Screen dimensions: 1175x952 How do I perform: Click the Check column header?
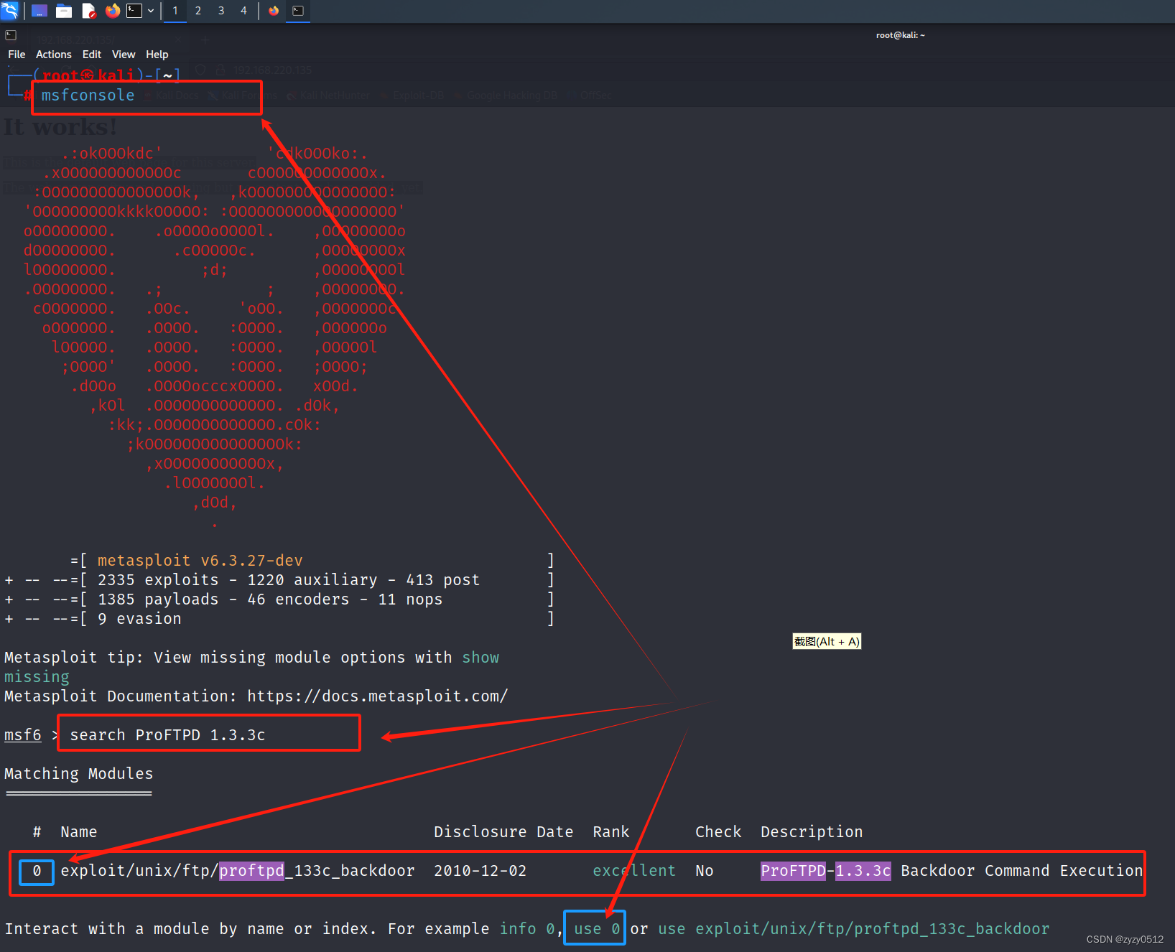[x=718, y=832]
